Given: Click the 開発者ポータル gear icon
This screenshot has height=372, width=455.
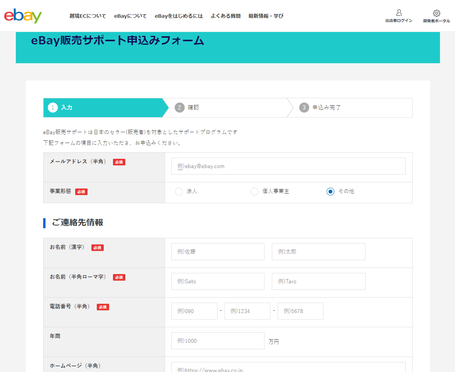Looking at the screenshot, I should pos(436,13).
